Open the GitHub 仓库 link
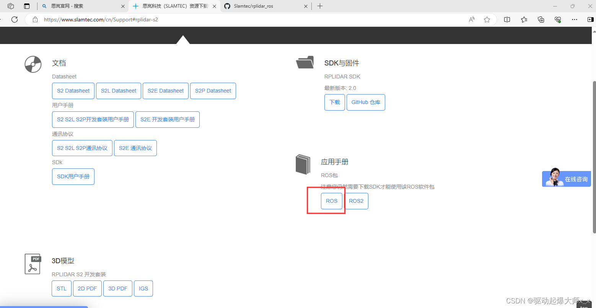Screen dimensions: 596x308 click(366, 102)
